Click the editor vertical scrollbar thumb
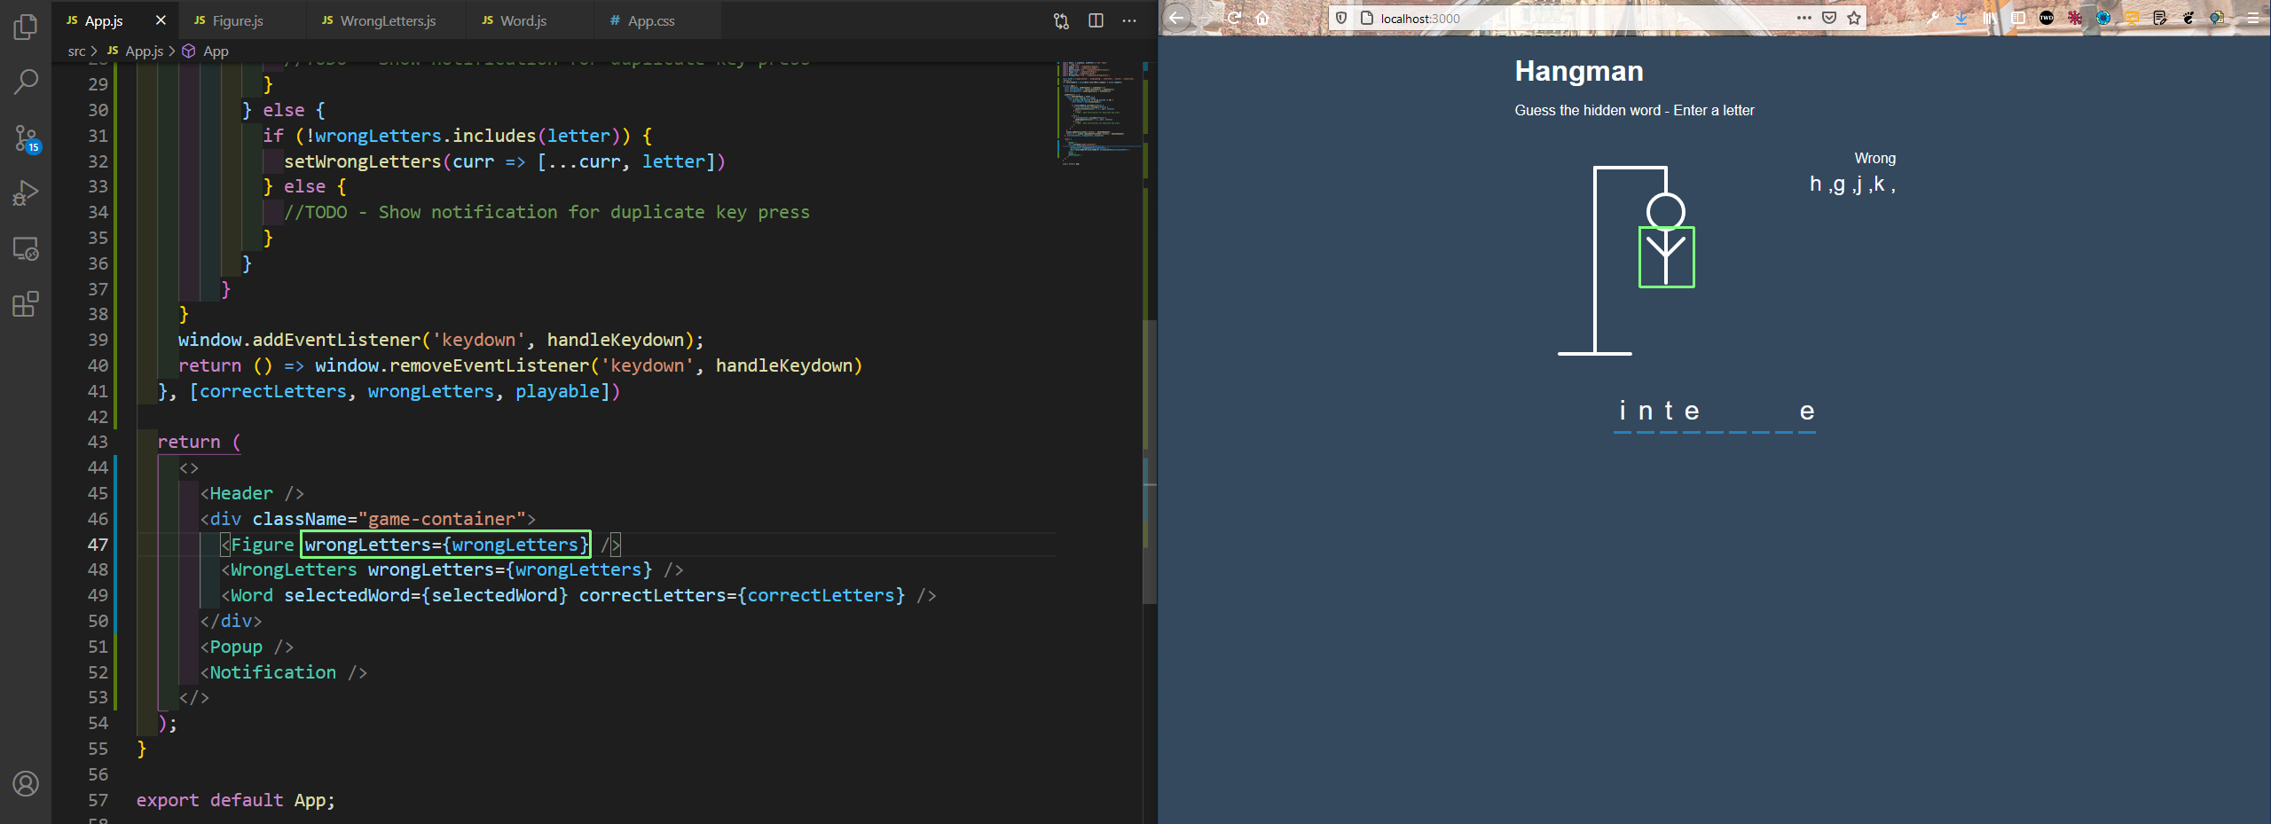The image size is (2271, 824). tap(1150, 461)
